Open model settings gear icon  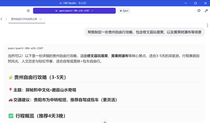pyautogui.click(x=28, y=11)
